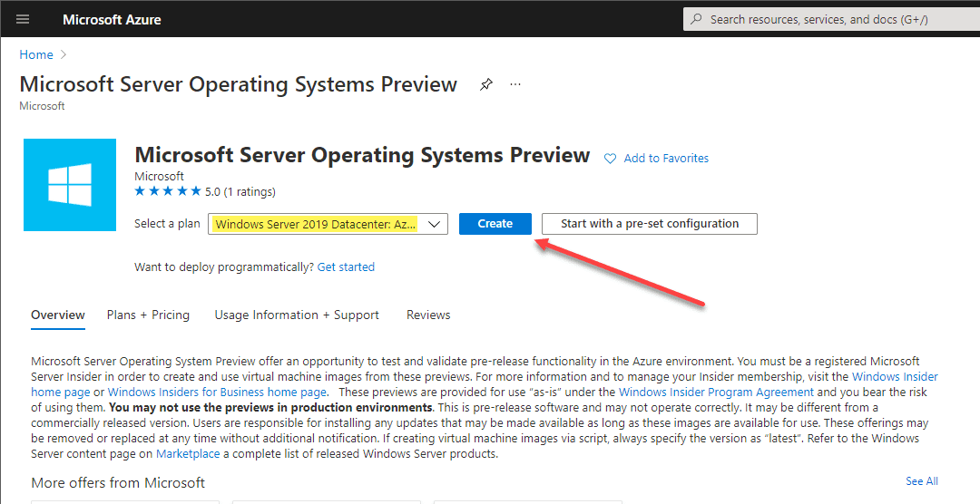The image size is (980, 504).
Task: Click the Add to Favorites heart icon
Action: tap(610, 159)
